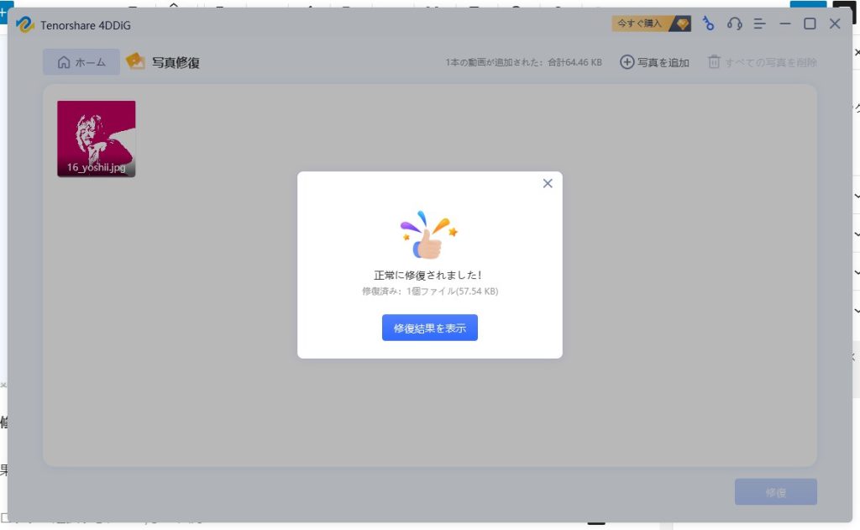Click the 修復結果を表示 button
Screen dimensions: 860x530
[x=429, y=328]
